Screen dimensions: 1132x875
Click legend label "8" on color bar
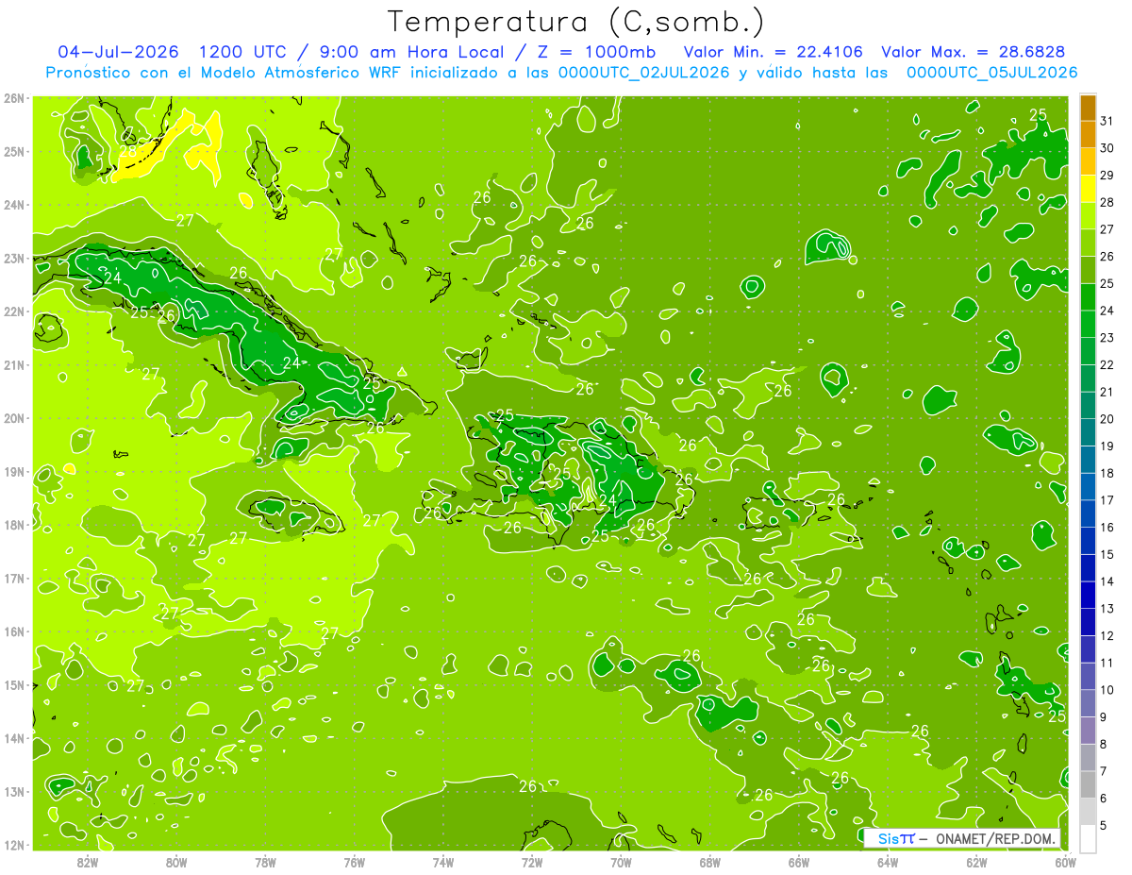1104,744
